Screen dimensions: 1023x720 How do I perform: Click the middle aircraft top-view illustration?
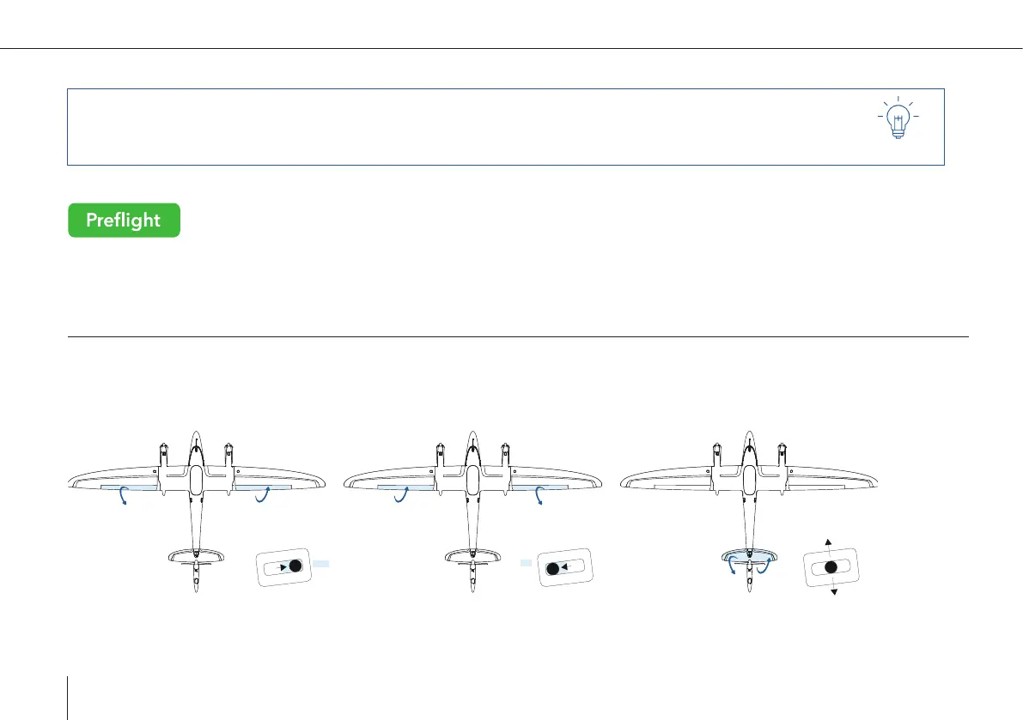pyautogui.click(x=472, y=511)
